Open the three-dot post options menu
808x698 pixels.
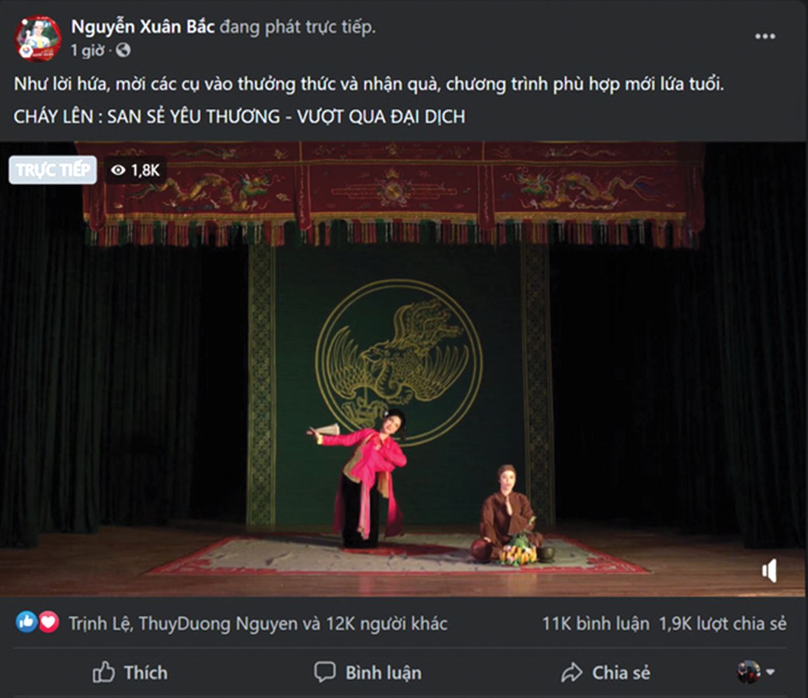coord(764,36)
